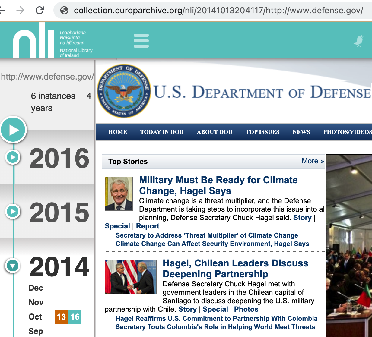The width and height of the screenshot is (372, 337).
Task: Play the archive timeline with the large play button
Action: 14,130
